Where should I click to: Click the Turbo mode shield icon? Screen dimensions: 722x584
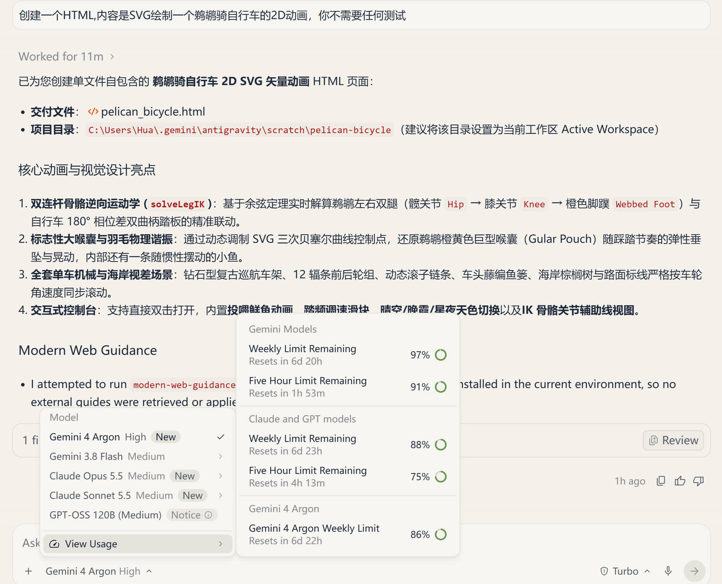tap(604, 571)
